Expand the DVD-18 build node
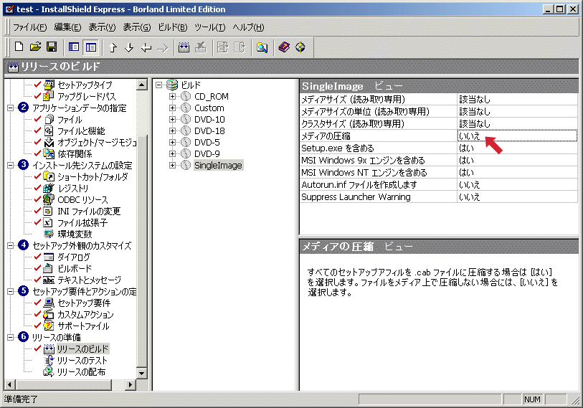 (x=172, y=131)
